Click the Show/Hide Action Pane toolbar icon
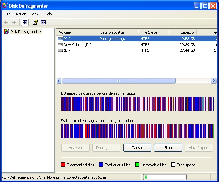 [43, 22]
